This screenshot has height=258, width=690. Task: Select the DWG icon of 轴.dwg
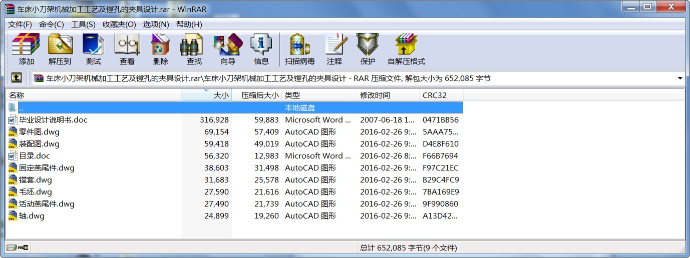tap(13, 216)
